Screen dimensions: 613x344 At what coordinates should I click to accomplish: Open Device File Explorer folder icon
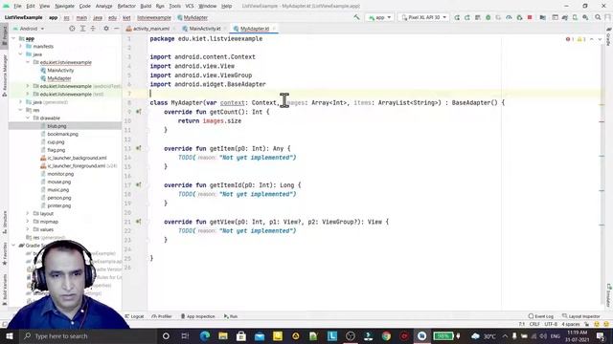point(542,17)
